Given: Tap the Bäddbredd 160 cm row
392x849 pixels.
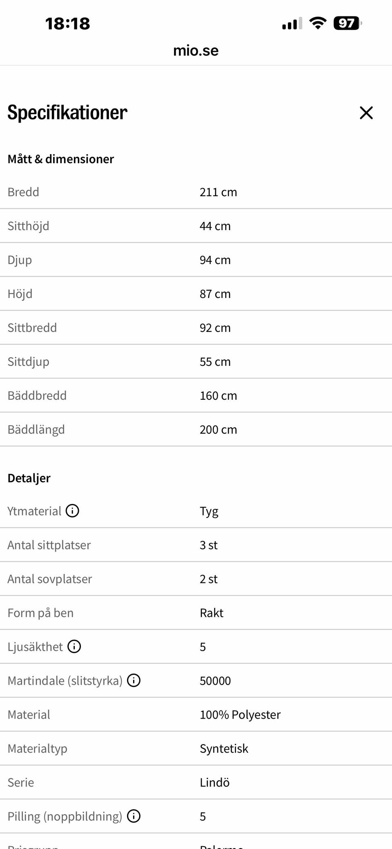Looking at the screenshot, I should [196, 395].
